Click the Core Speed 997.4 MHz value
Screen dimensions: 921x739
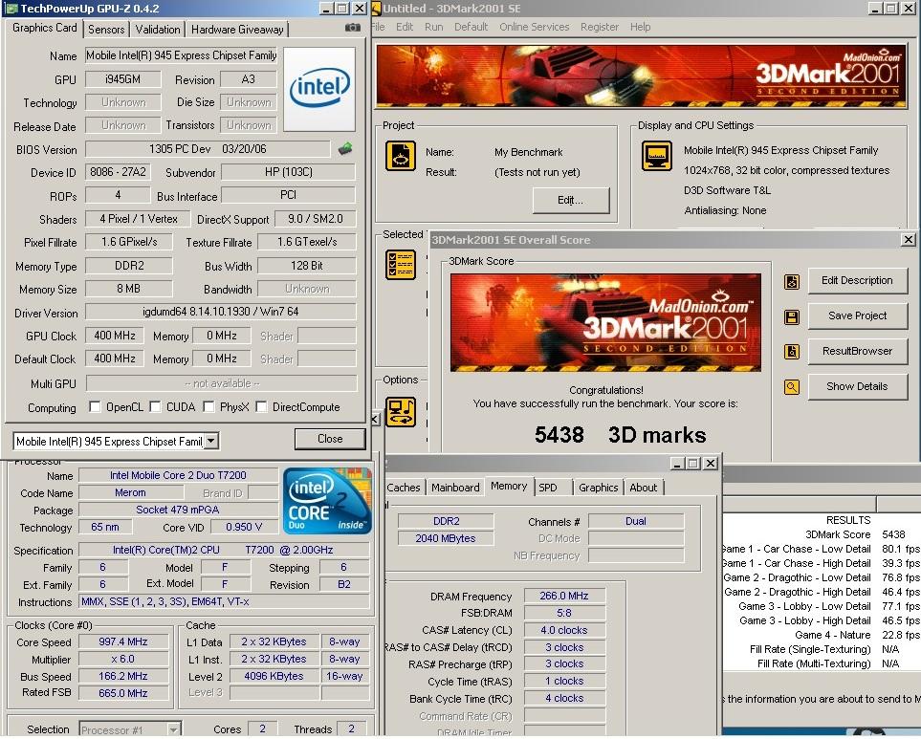[123, 641]
